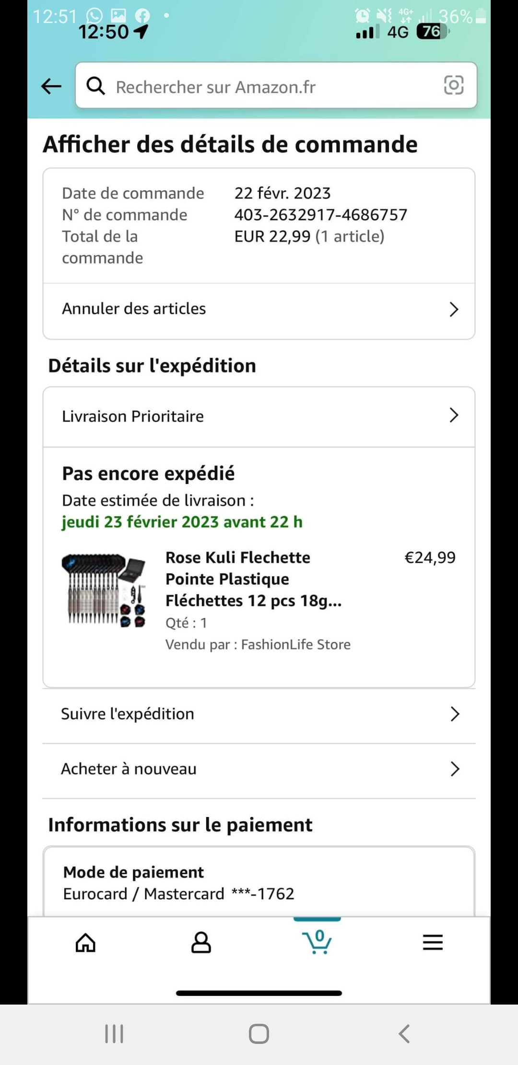Tap the darts product thumbnail

104,591
